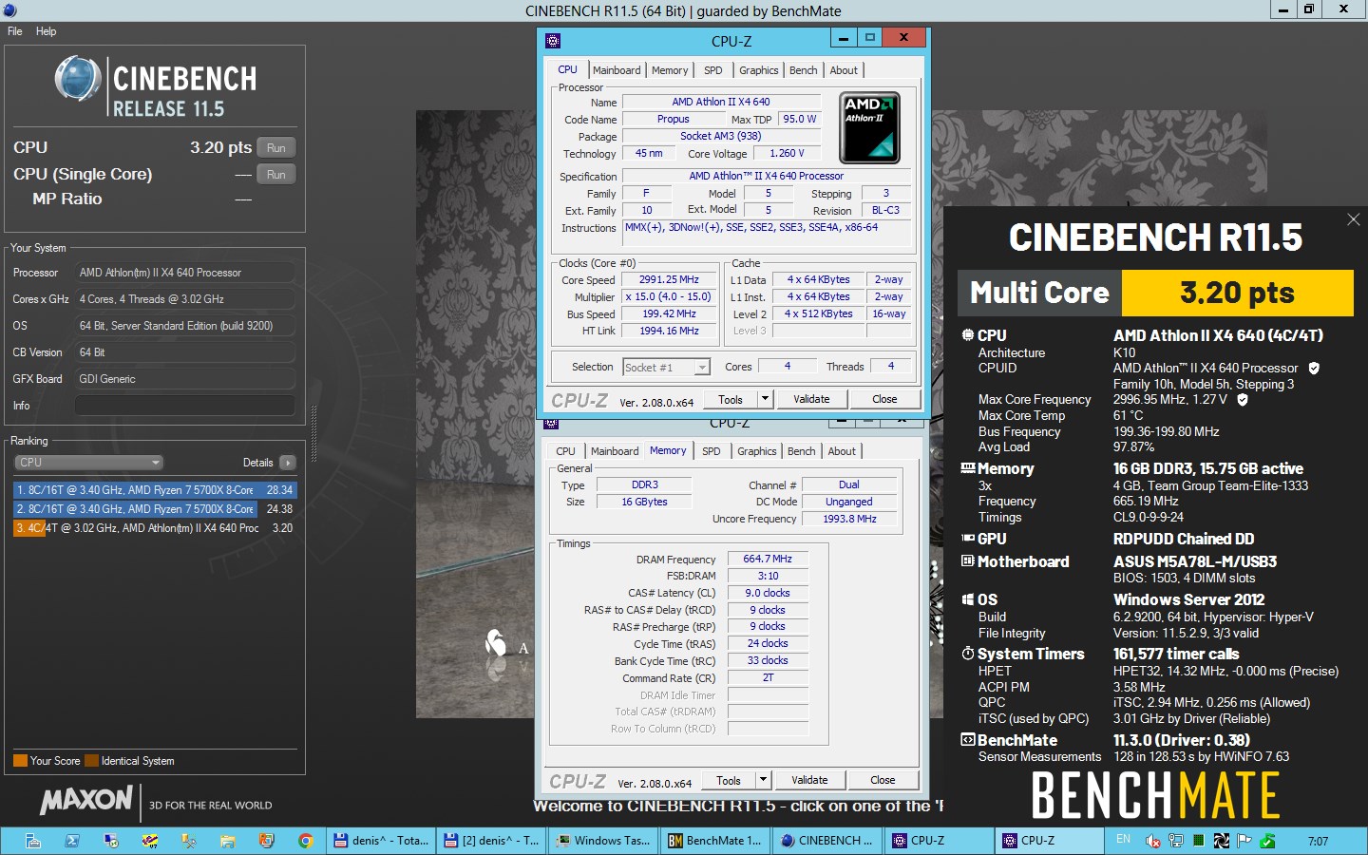
Task: Click the MAXON logo at bottom
Action: [x=86, y=800]
